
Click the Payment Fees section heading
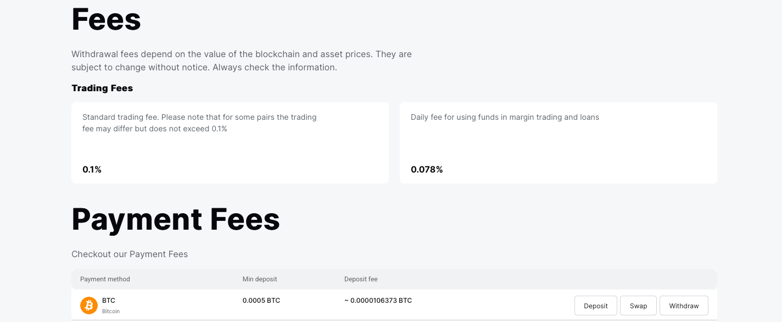[x=176, y=219]
